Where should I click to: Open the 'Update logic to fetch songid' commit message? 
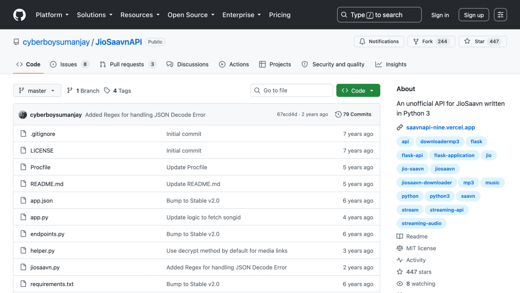(x=204, y=217)
